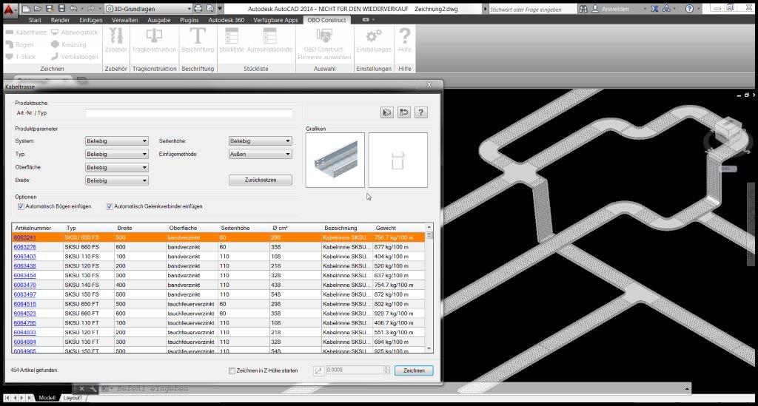Enable Zeichnen in Z-Höhe starten checkbox
The height and width of the screenshot is (406, 758).
pos(232,371)
